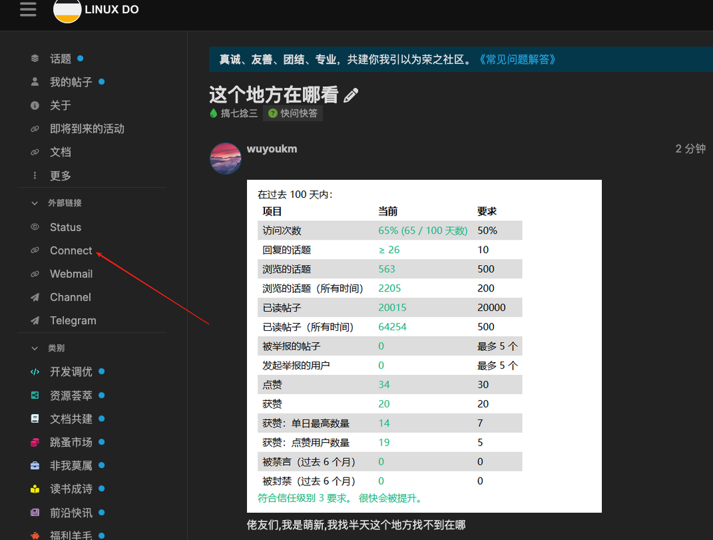Open the 搞七捻三 category badge

pyautogui.click(x=234, y=113)
